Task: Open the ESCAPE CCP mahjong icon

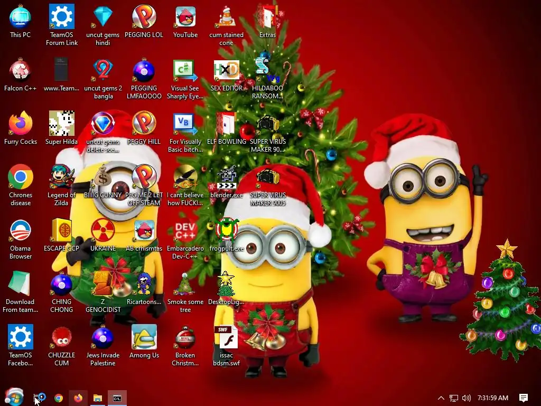Action: (61, 235)
